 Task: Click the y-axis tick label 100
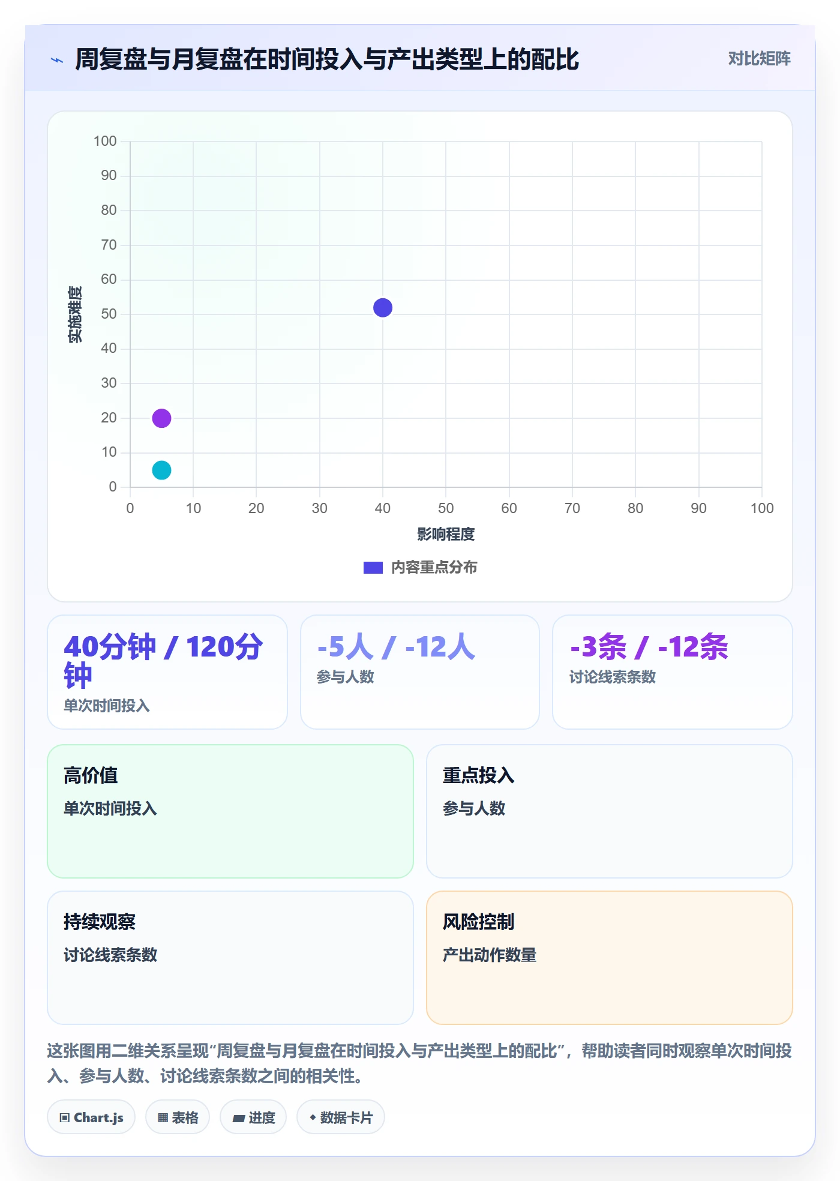[x=105, y=142]
